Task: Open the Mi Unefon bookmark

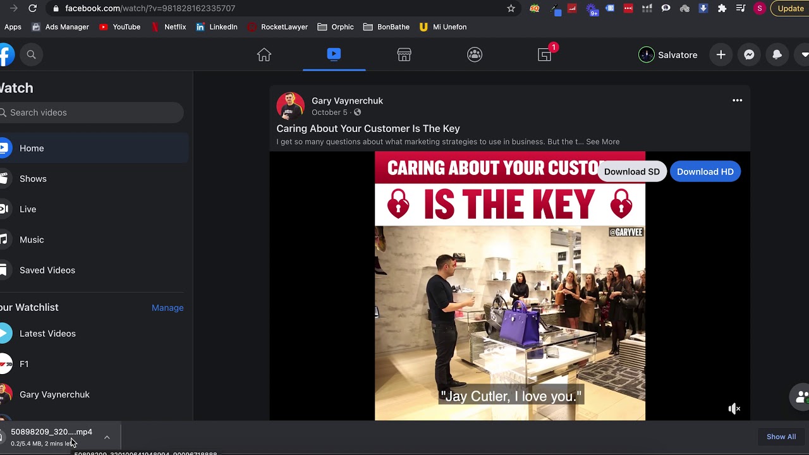Action: [443, 27]
